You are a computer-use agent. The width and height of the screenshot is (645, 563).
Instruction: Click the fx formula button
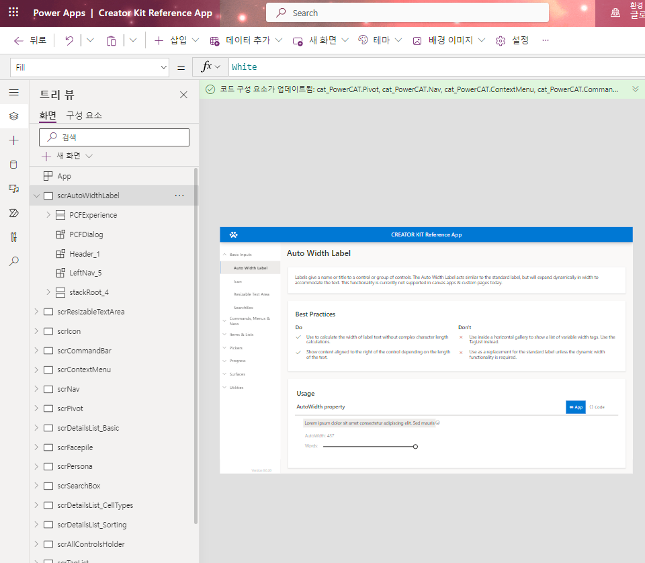coord(210,67)
